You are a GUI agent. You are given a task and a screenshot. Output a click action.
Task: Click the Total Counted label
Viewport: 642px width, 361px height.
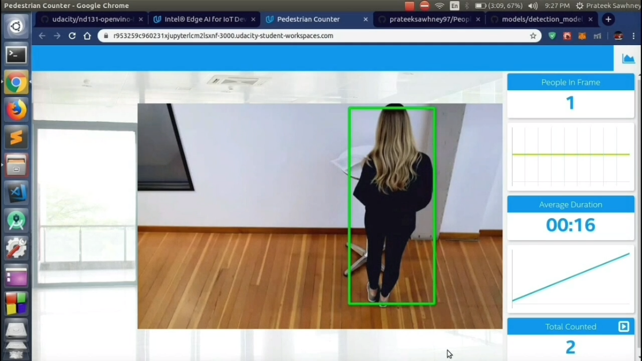(571, 327)
